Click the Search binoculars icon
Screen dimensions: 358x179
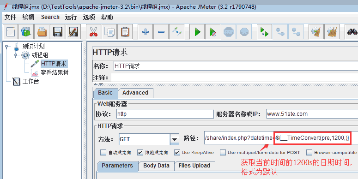(x=352, y=32)
